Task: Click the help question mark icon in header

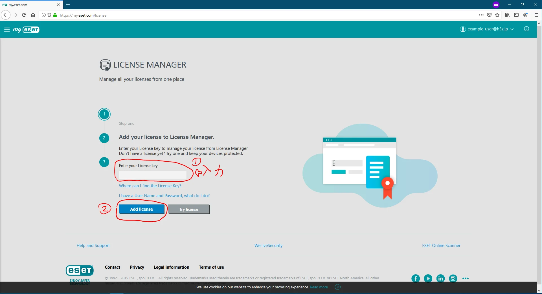Action: click(526, 29)
